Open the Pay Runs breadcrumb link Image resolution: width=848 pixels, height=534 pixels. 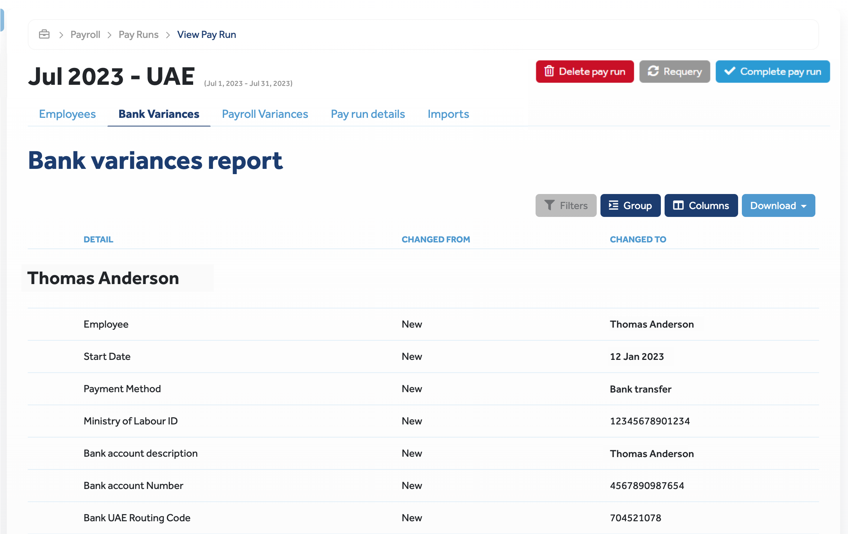click(x=138, y=35)
